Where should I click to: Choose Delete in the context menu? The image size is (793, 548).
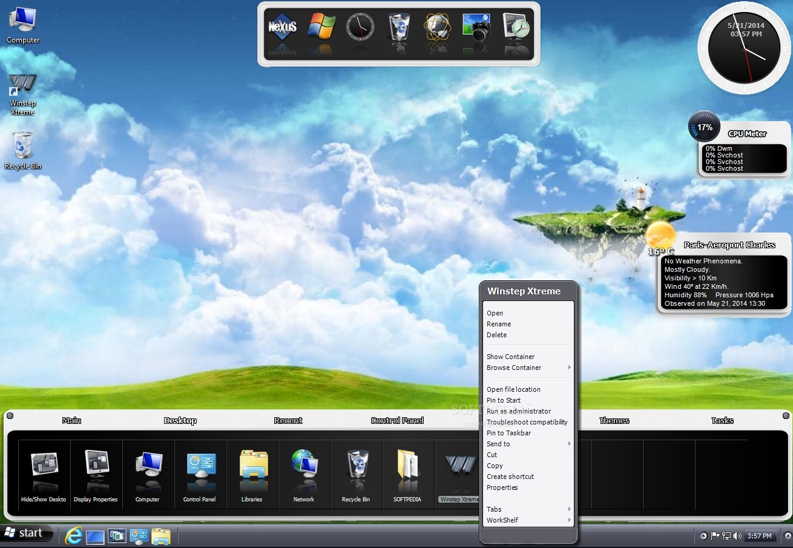(528, 335)
